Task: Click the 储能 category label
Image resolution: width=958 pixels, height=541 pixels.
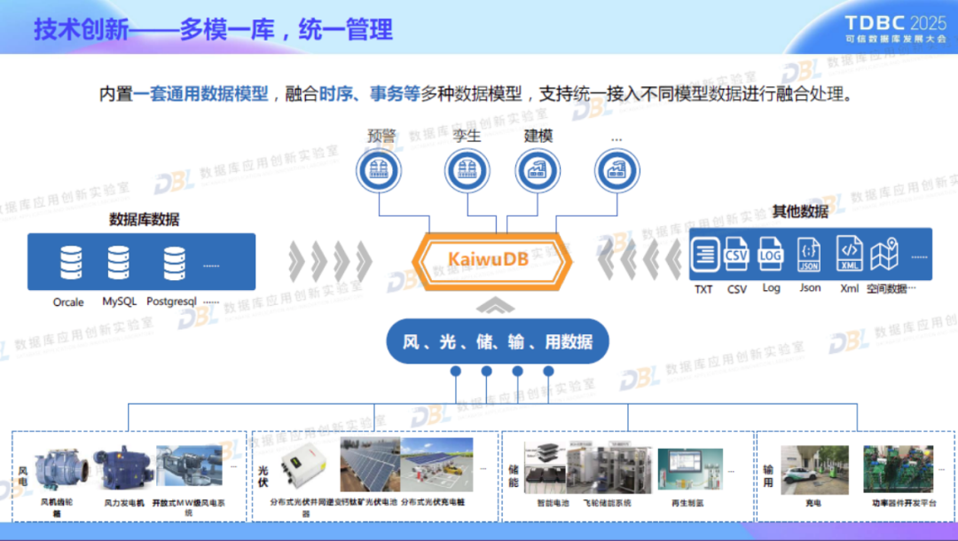Action: click(x=514, y=475)
